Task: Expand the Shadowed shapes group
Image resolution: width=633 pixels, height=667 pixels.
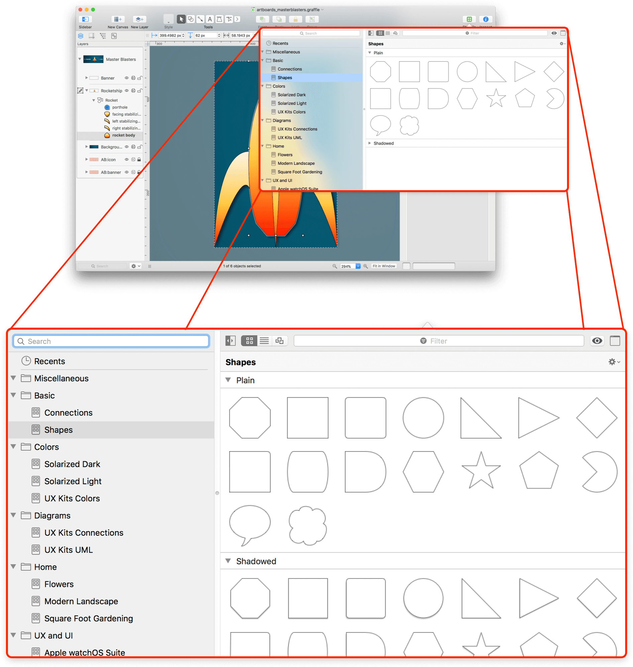Action: tap(228, 561)
